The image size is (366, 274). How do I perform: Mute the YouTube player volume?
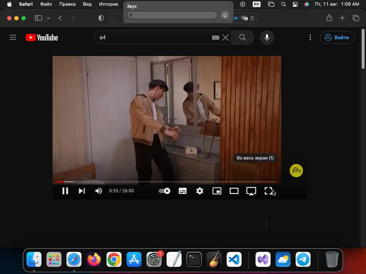coord(99,191)
